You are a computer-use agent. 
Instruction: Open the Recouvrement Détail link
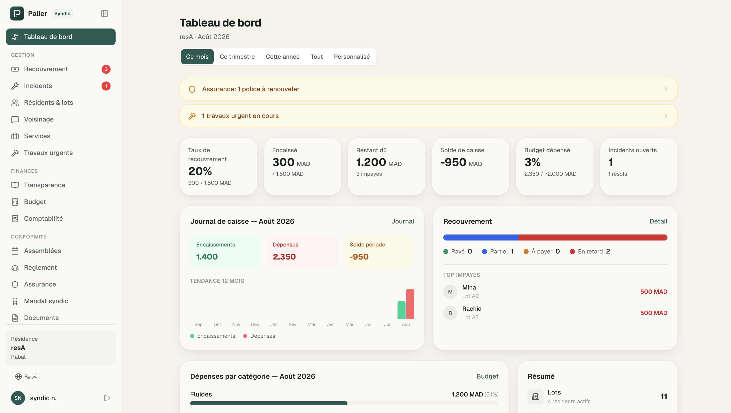tap(658, 221)
